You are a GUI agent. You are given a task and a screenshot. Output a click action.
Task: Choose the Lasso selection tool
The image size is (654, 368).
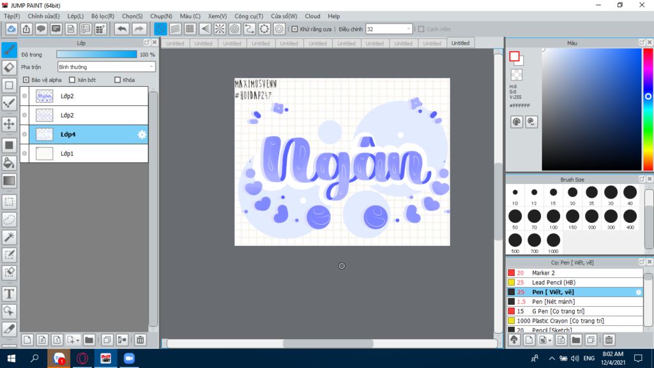click(x=9, y=220)
